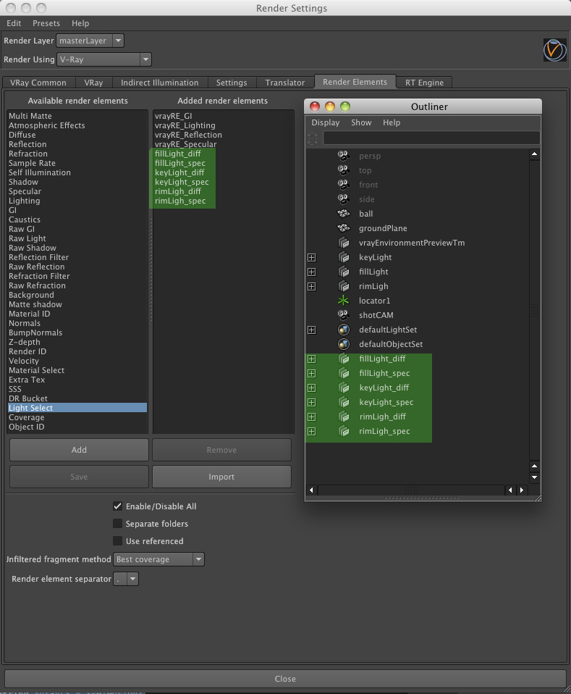Switch to the Translator tab
571x694 pixels.
pos(285,83)
